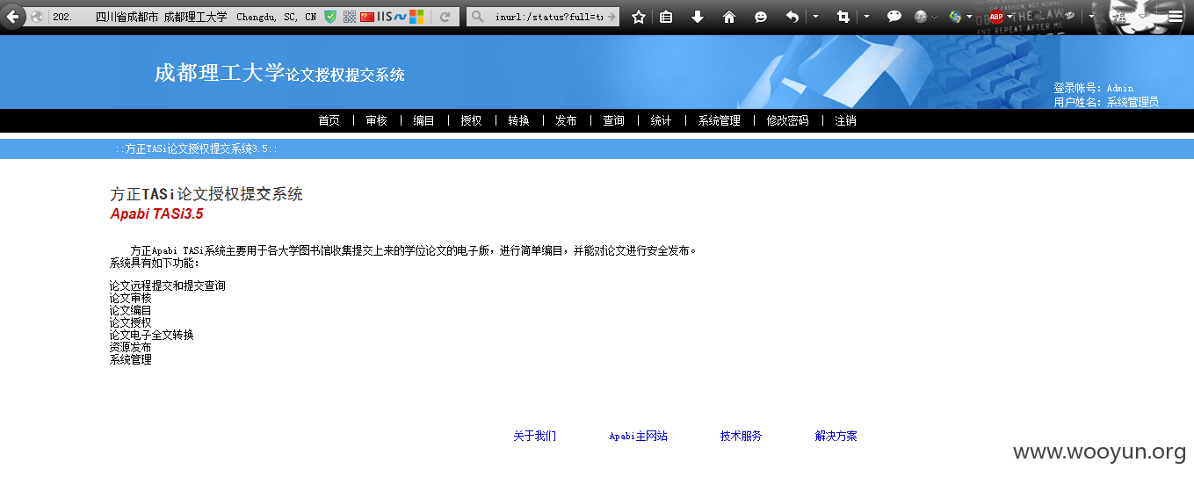Open the 修改密码 menu item
The width and height of the screenshot is (1194, 477).
tap(788, 120)
